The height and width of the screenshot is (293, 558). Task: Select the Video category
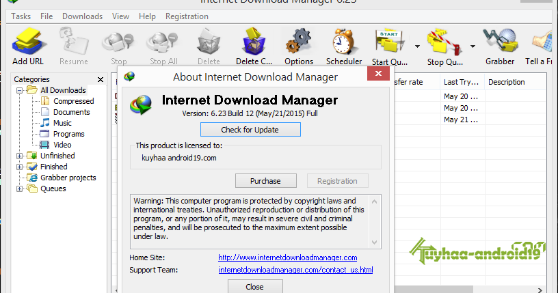(x=62, y=145)
